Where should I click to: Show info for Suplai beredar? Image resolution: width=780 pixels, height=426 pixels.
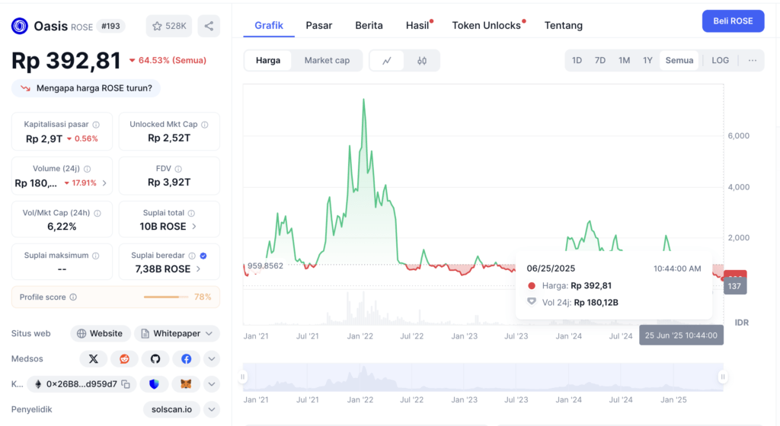pos(192,256)
